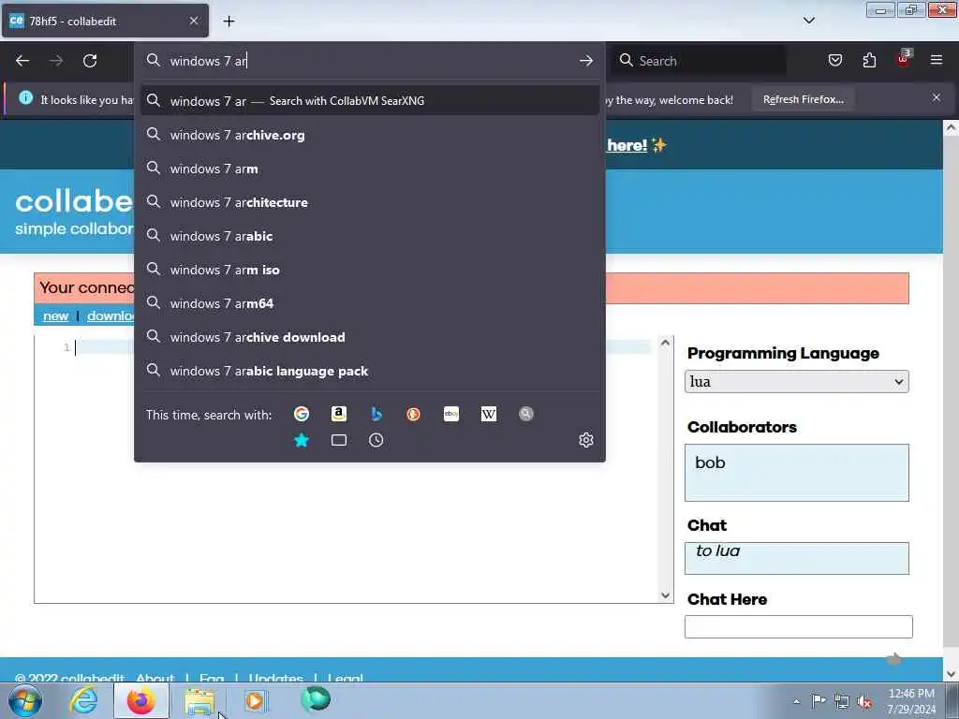Open the Programming Language lua dropdown
This screenshot has width=959, height=719.
pyautogui.click(x=796, y=382)
